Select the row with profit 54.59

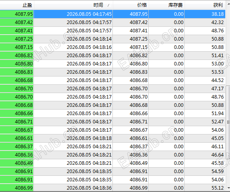(x=113, y=171)
